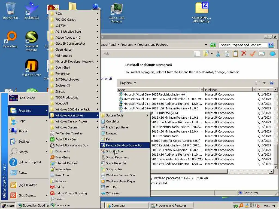Focus Search Programs and Features field

click(243, 45)
